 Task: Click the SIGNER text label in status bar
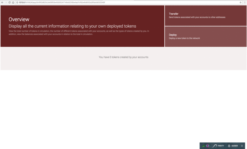(234, 146)
